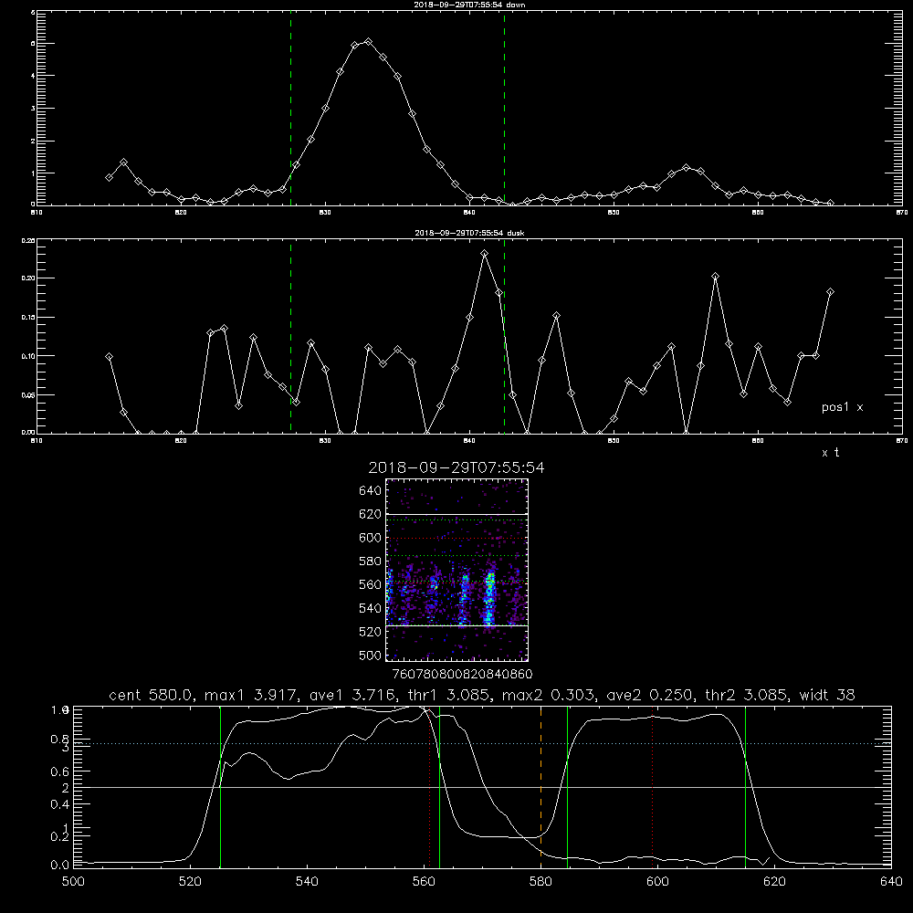Click the brightest vertical streak in spectrogram

point(489,599)
